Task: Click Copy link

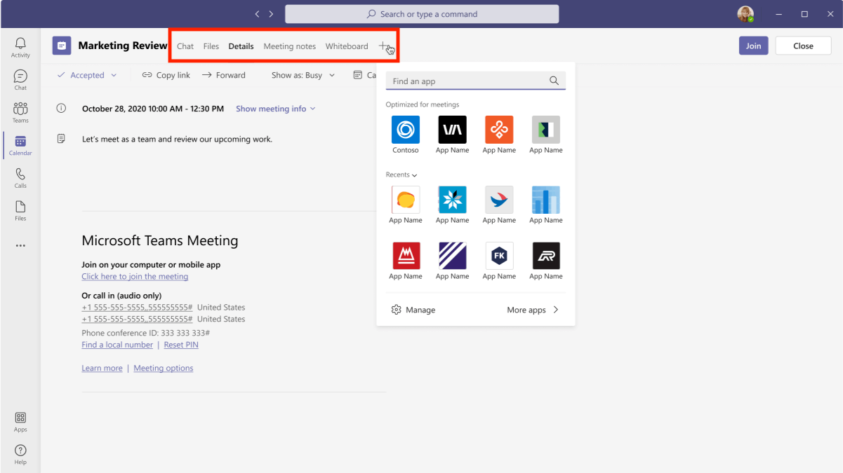Action: click(166, 75)
